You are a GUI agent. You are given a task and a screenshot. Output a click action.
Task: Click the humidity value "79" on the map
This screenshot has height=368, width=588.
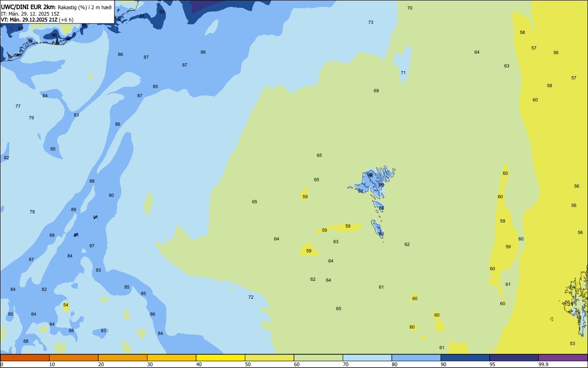[31, 118]
